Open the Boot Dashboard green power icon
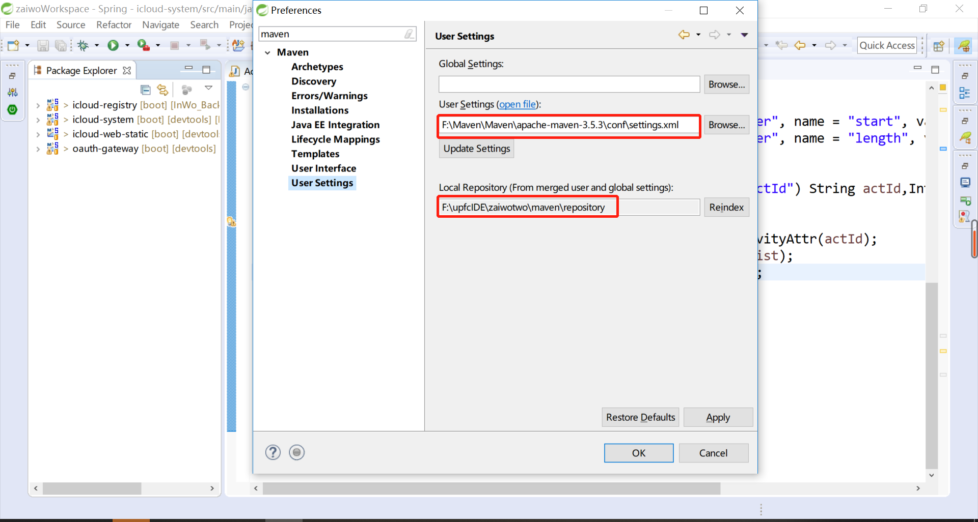The image size is (978, 522). pyautogui.click(x=12, y=109)
